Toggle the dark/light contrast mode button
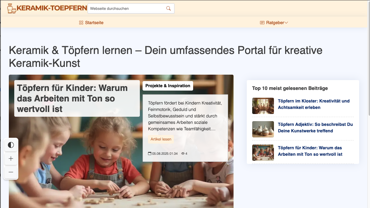 point(11,145)
